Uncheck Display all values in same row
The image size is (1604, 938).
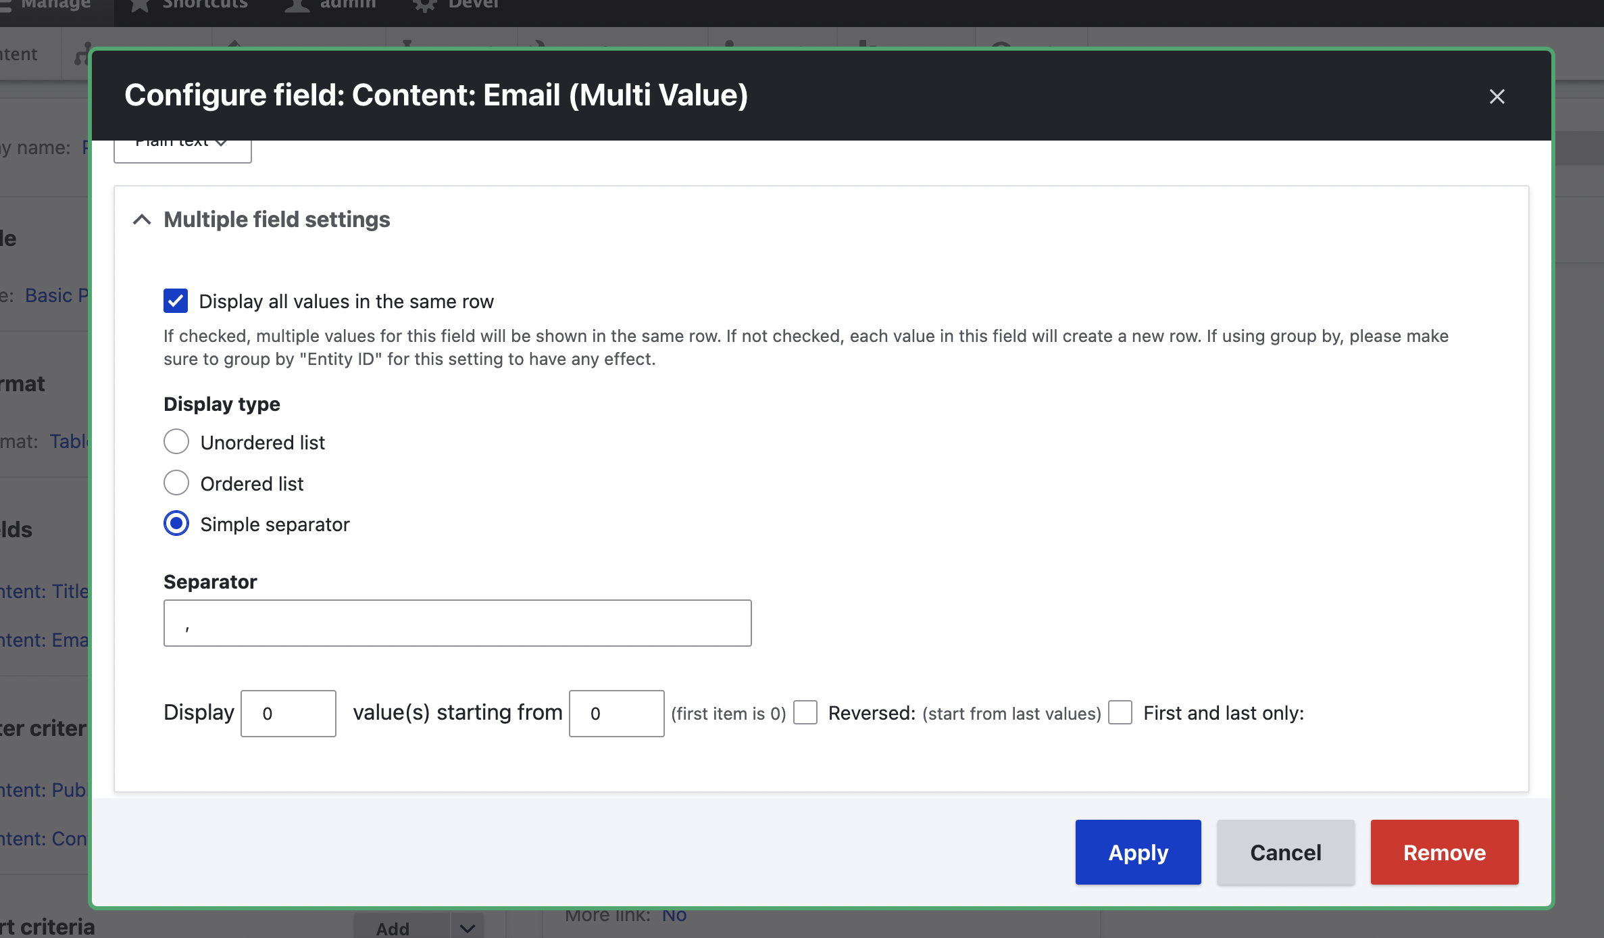[176, 301]
